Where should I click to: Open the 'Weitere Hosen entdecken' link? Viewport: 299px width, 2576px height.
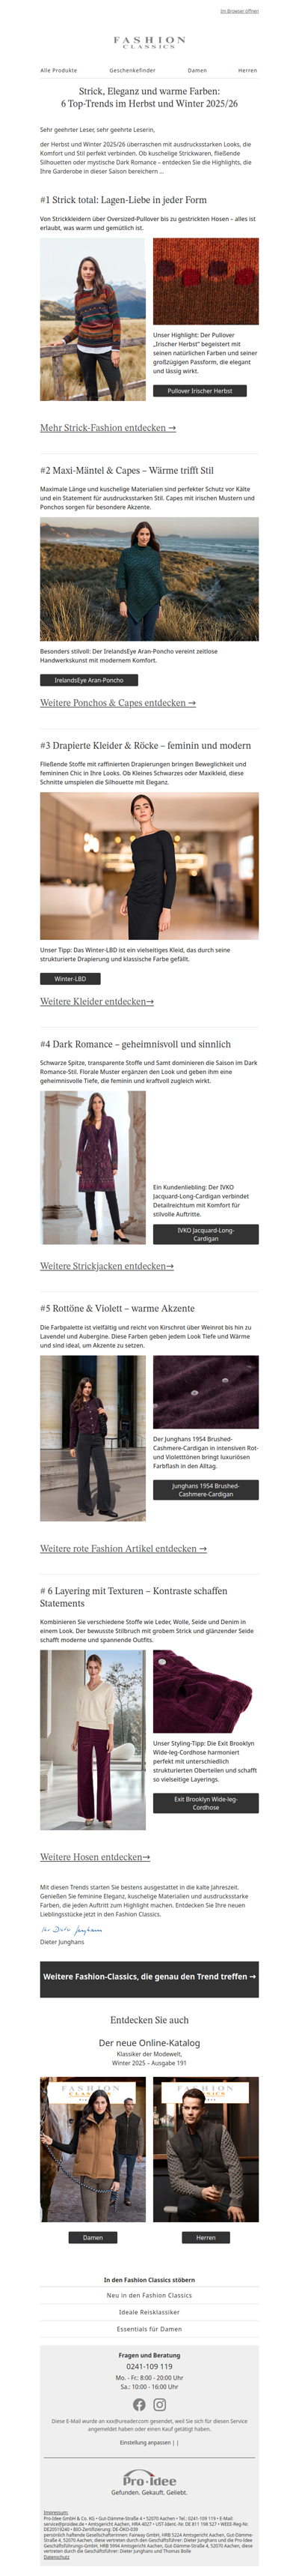point(95,1857)
